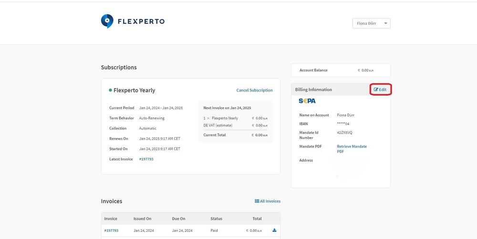The width and height of the screenshot is (477, 239).
Task: Click the Issued On column header
Action: (x=142, y=219)
